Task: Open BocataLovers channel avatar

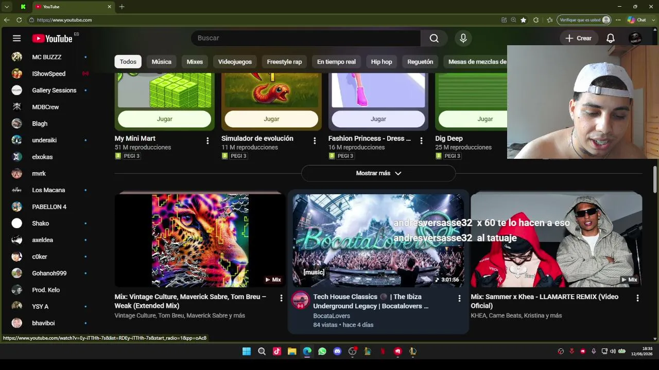Action: point(301,301)
